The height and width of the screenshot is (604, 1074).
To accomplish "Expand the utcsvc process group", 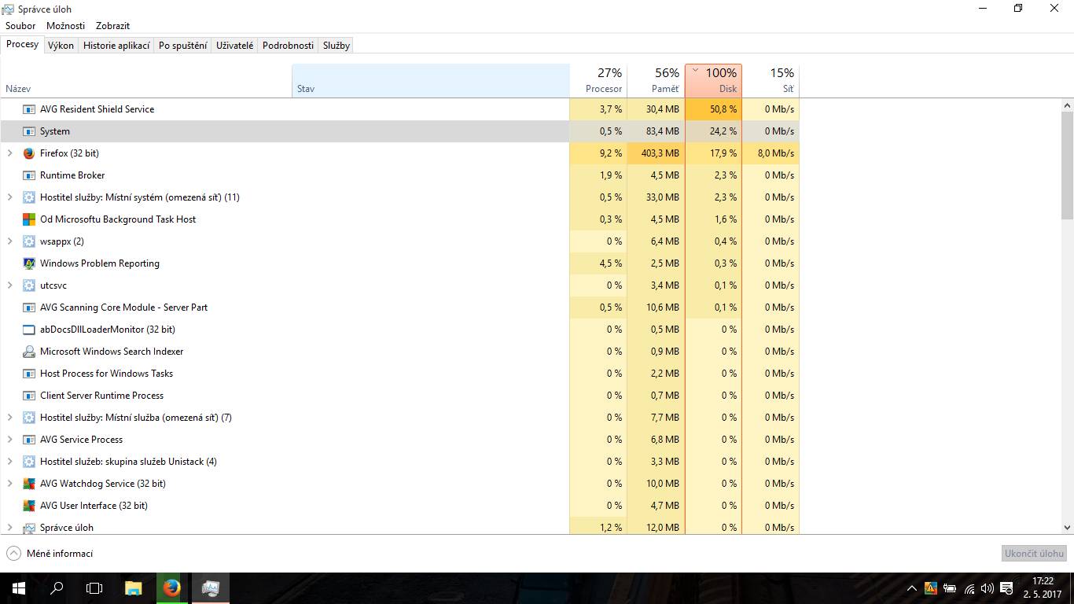I will click(x=9, y=285).
